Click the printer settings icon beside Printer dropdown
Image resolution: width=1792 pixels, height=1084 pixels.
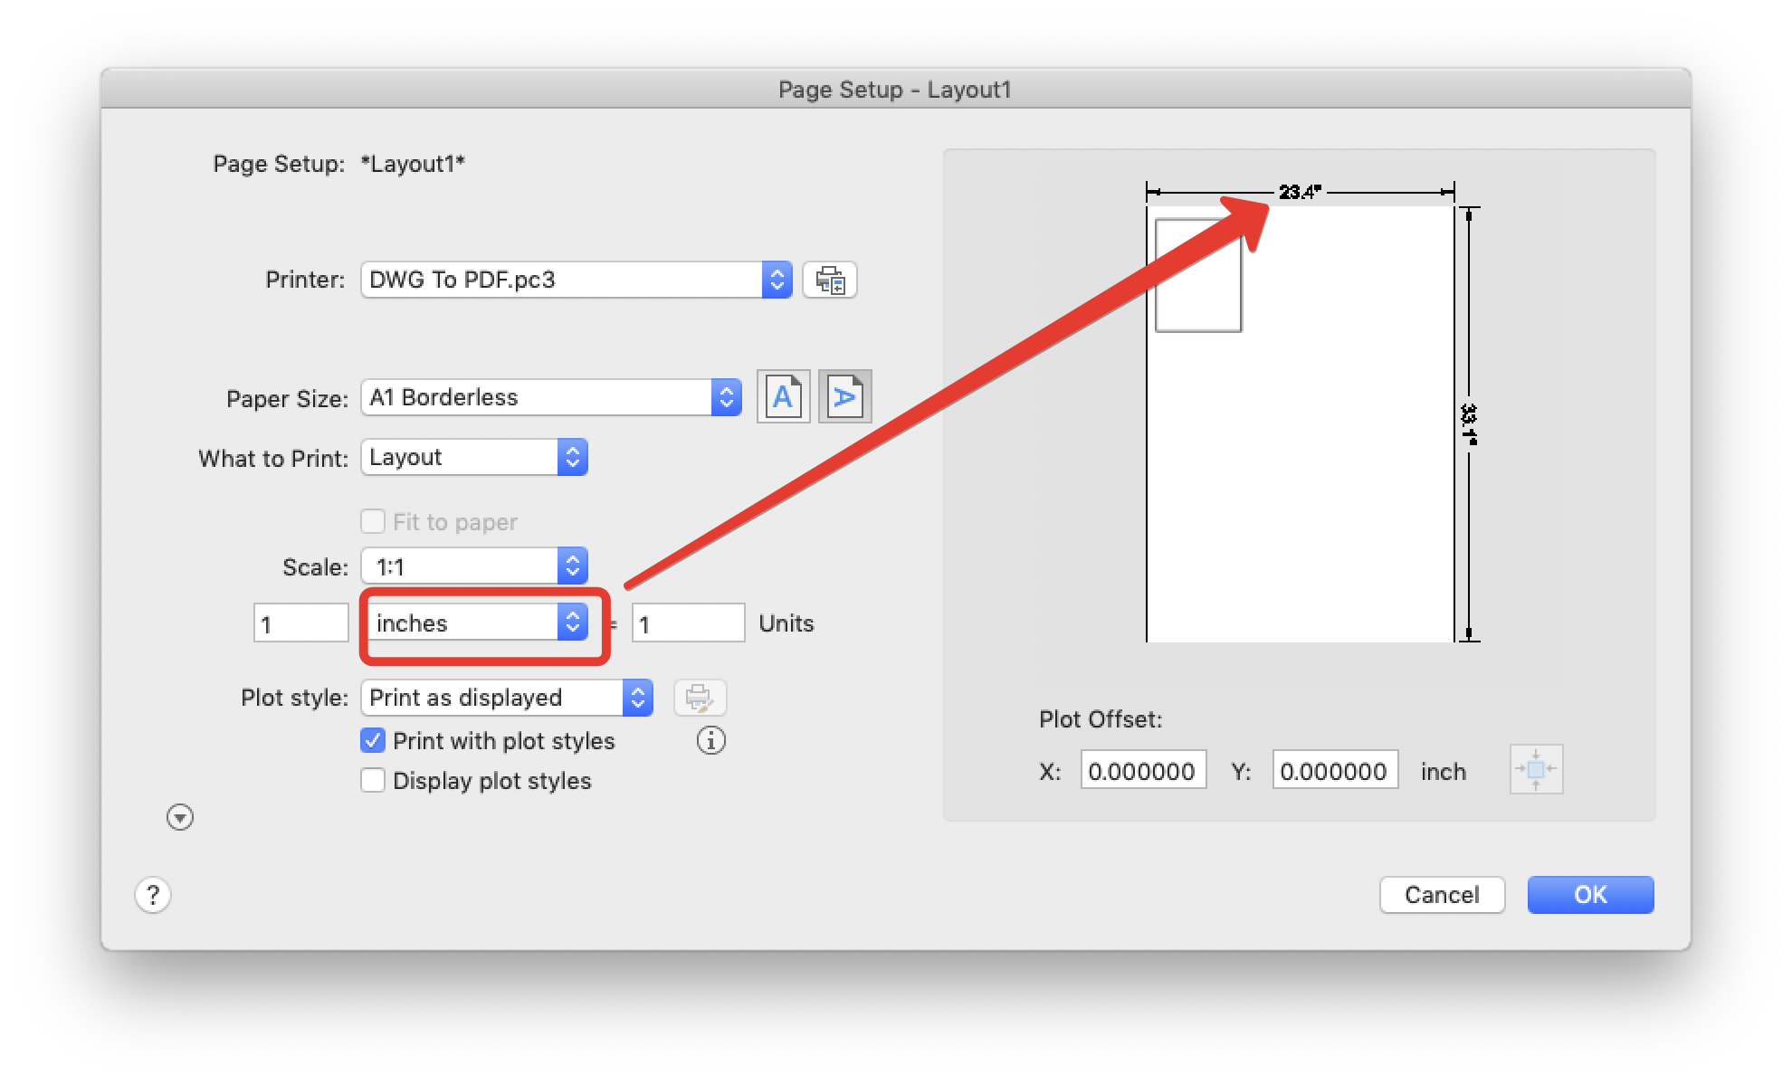point(829,281)
